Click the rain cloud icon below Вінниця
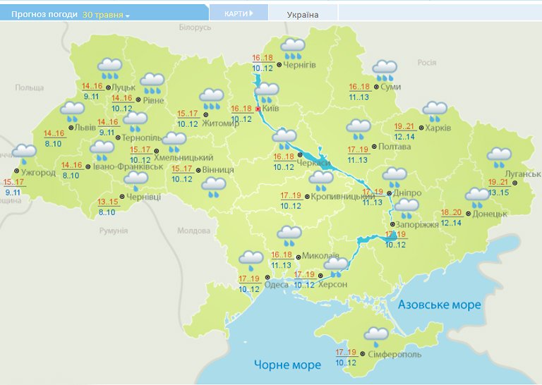This screenshot has width=542, height=385. pyautogui.click(x=214, y=187)
